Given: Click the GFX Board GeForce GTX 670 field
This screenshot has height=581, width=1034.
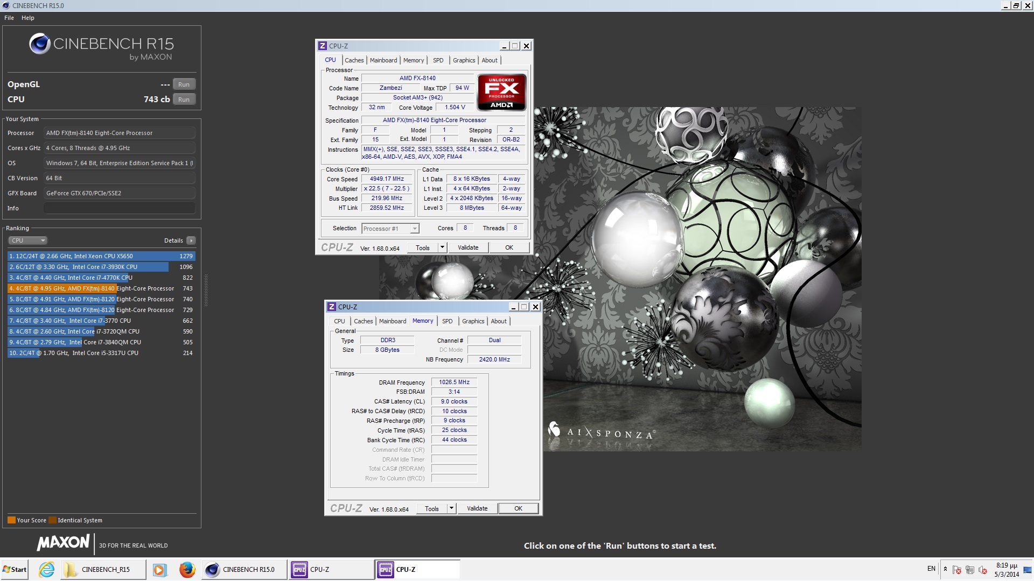Looking at the screenshot, I should (x=119, y=193).
